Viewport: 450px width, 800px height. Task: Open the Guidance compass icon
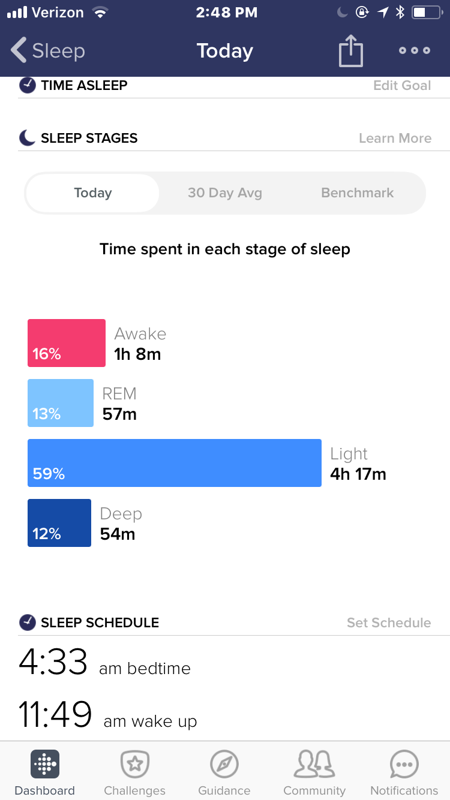click(x=224, y=764)
